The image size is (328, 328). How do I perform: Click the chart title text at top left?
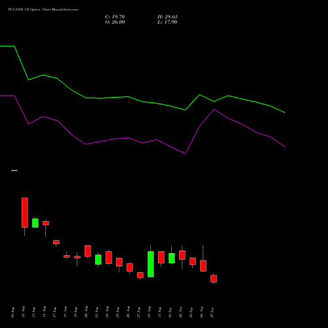point(43,10)
